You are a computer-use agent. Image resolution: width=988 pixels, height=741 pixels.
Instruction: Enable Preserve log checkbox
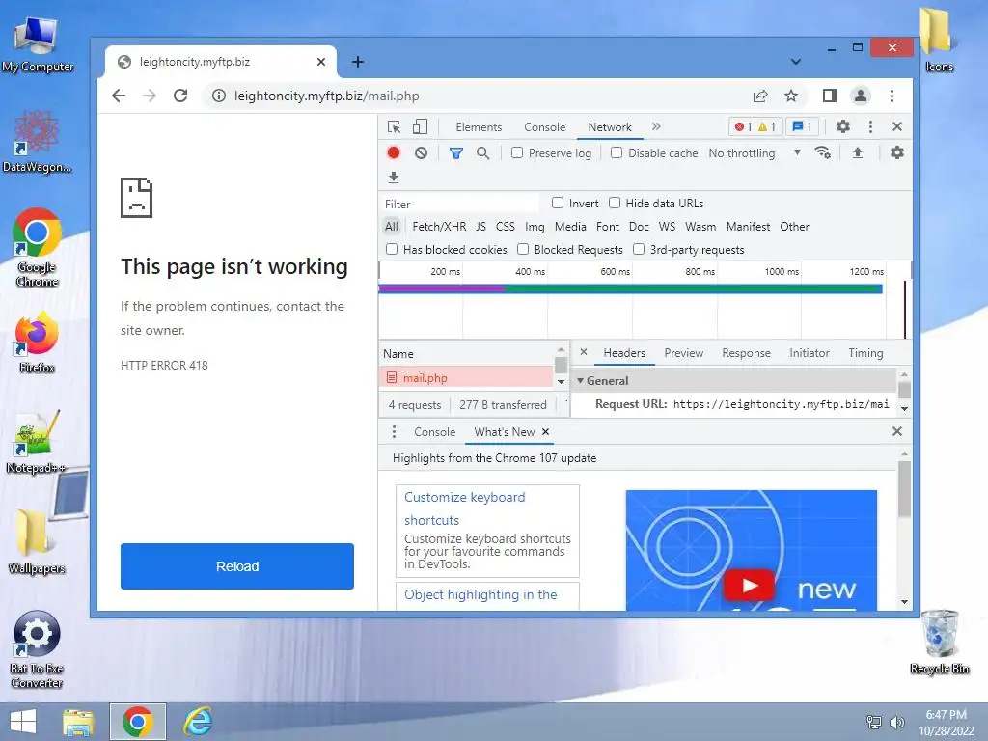tap(517, 152)
